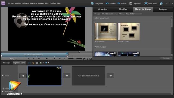Screen dimensions: 174x98
Task: Open the Fichier menu
Action: (11, 3)
